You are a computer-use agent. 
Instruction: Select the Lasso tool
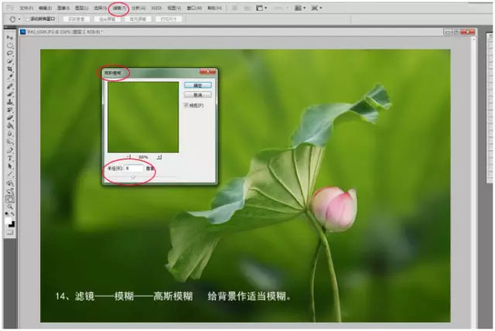pyautogui.click(x=10, y=53)
